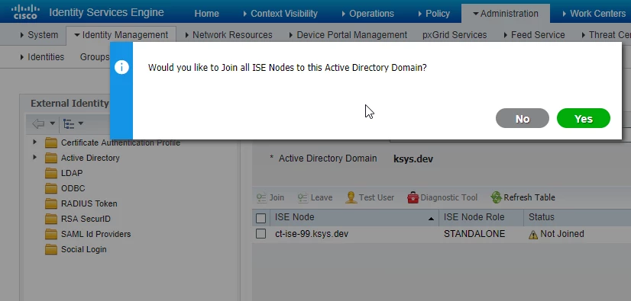Click the ksys.dev domain value
Screen dimensions: 631x301
[413, 159]
